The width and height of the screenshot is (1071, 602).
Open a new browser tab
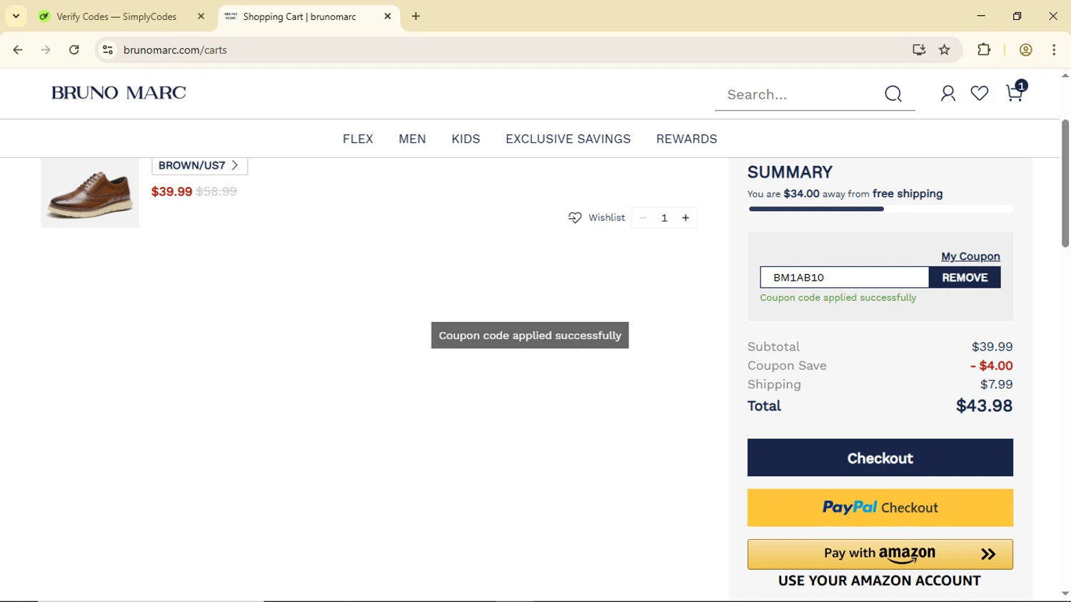(x=416, y=16)
